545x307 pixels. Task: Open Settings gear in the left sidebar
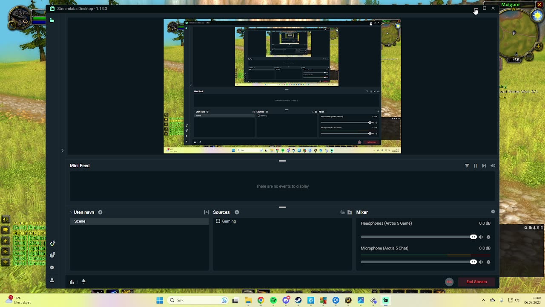[x=52, y=267]
